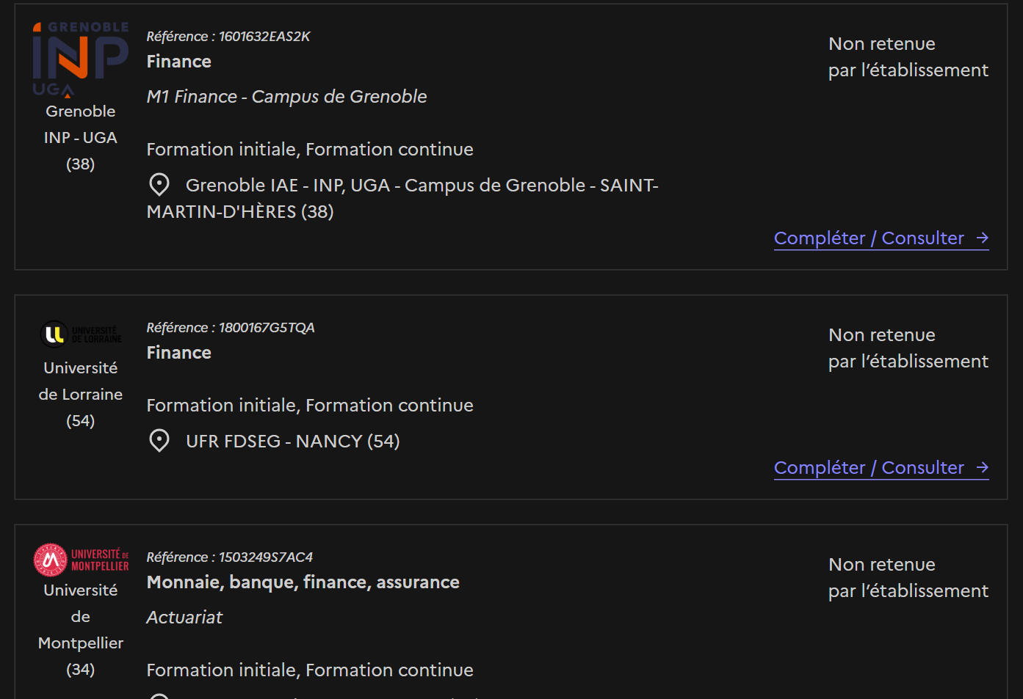Screen dimensions: 1023x699
Task: Click the Université de Lorraine logo
Action: point(81,334)
